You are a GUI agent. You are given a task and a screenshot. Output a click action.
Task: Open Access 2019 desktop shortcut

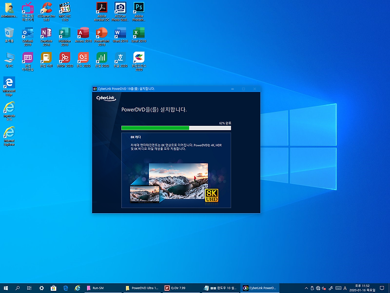point(83,35)
